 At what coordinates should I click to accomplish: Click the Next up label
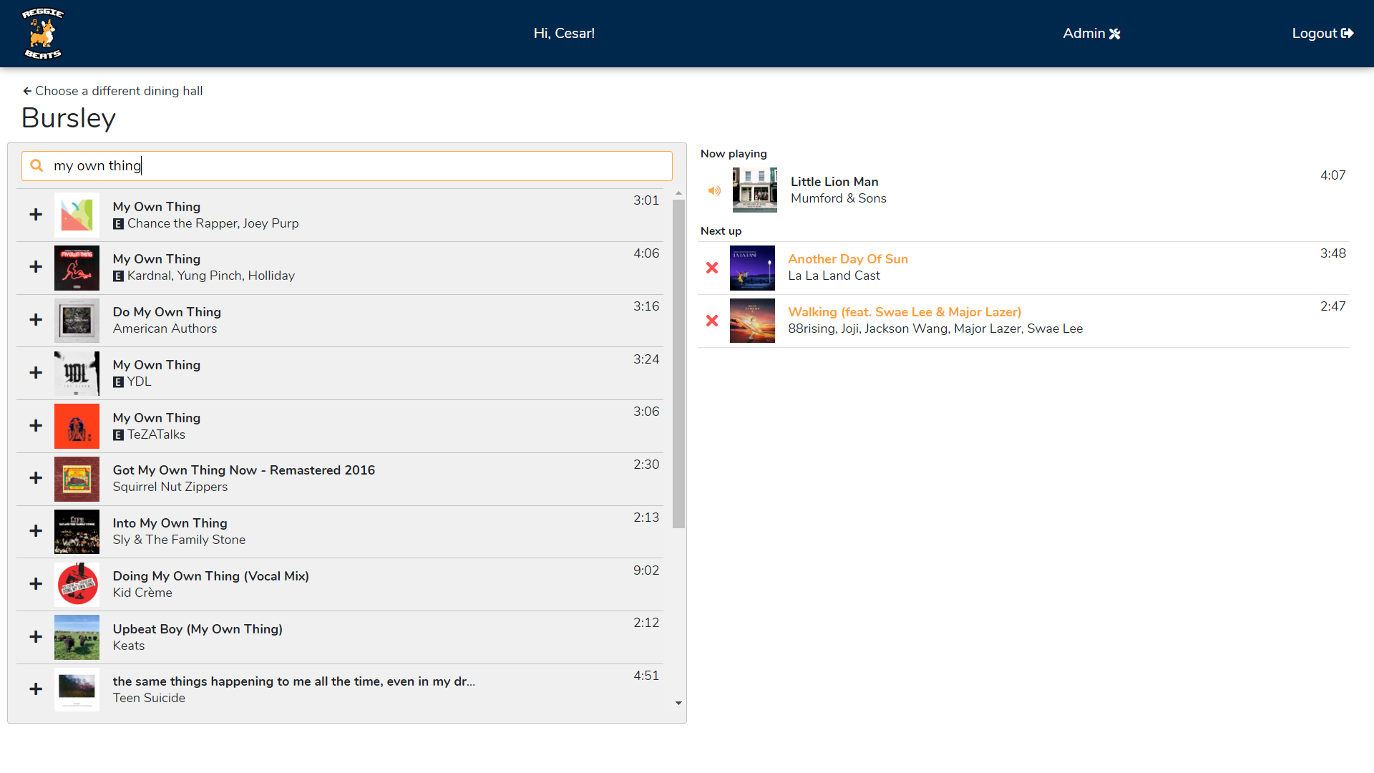[721, 231]
